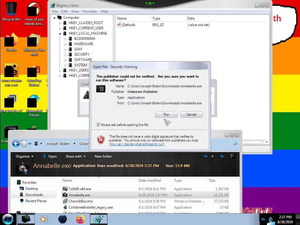Open the AstroPop Deluxe desktop icon
Image resolution: width=300 pixels, height=225 pixels.
34,76
